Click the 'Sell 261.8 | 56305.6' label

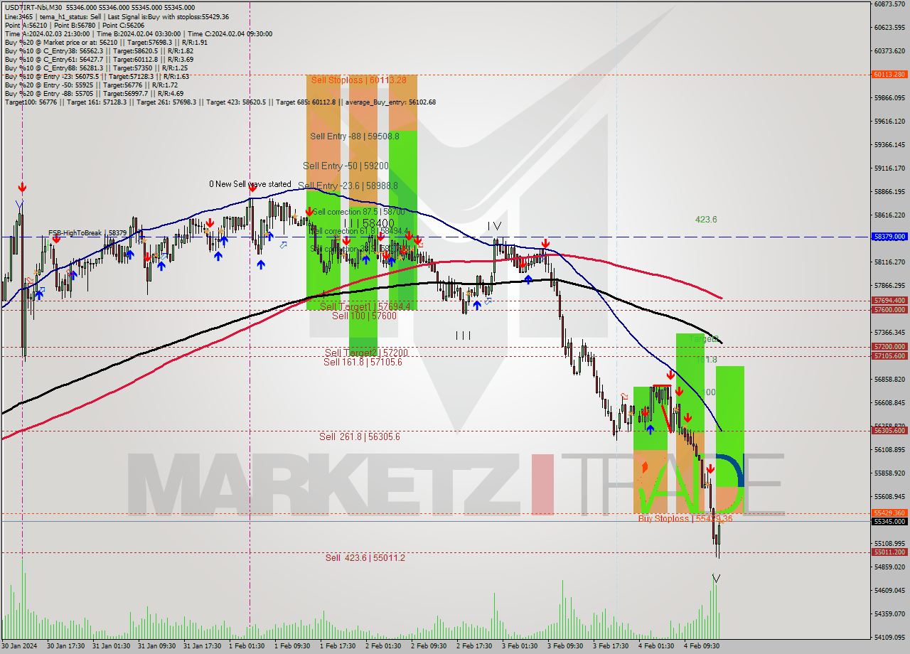tap(359, 436)
